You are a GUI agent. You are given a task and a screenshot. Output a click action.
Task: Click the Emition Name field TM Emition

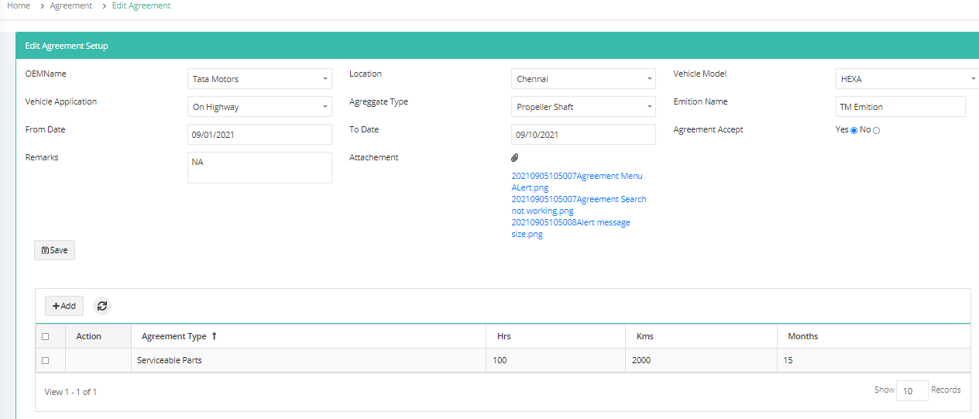[900, 107]
